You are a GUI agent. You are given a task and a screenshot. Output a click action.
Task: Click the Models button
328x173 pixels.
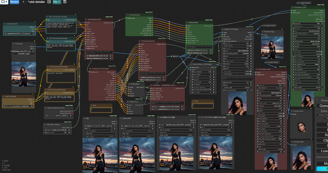coord(14,2)
